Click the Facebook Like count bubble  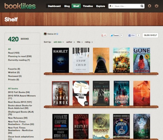138,35
